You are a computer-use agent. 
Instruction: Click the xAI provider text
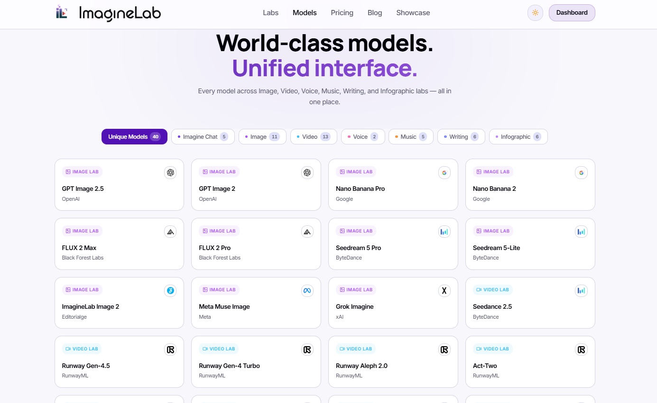coord(339,317)
